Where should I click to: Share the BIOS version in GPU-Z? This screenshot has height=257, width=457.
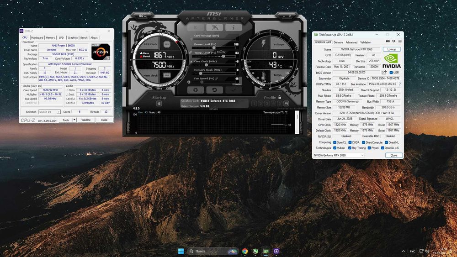click(x=384, y=72)
